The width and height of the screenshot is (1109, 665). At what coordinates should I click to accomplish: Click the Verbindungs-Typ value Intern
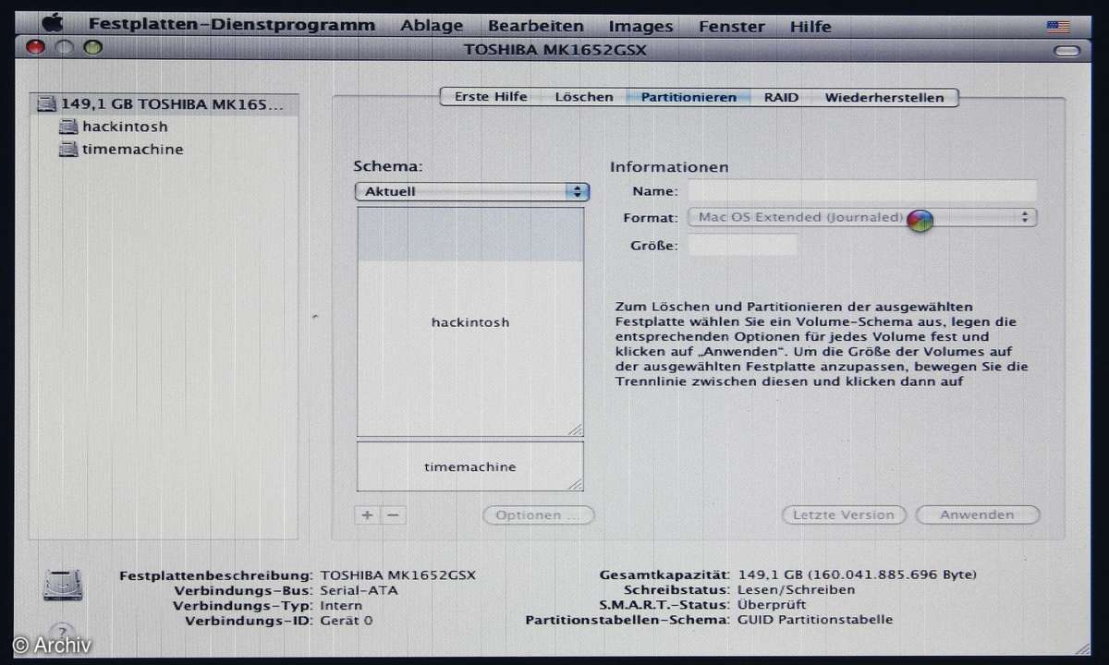tap(340, 605)
